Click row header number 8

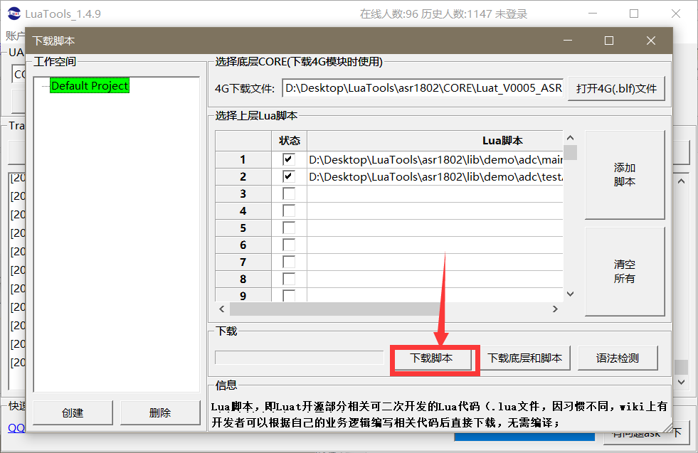(243, 279)
